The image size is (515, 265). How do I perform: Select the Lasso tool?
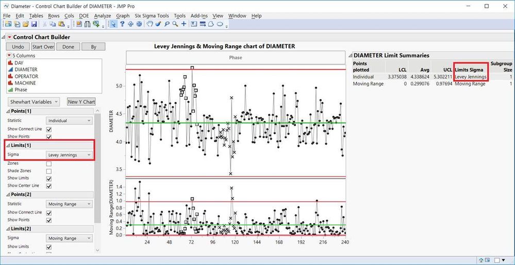tap(167, 24)
